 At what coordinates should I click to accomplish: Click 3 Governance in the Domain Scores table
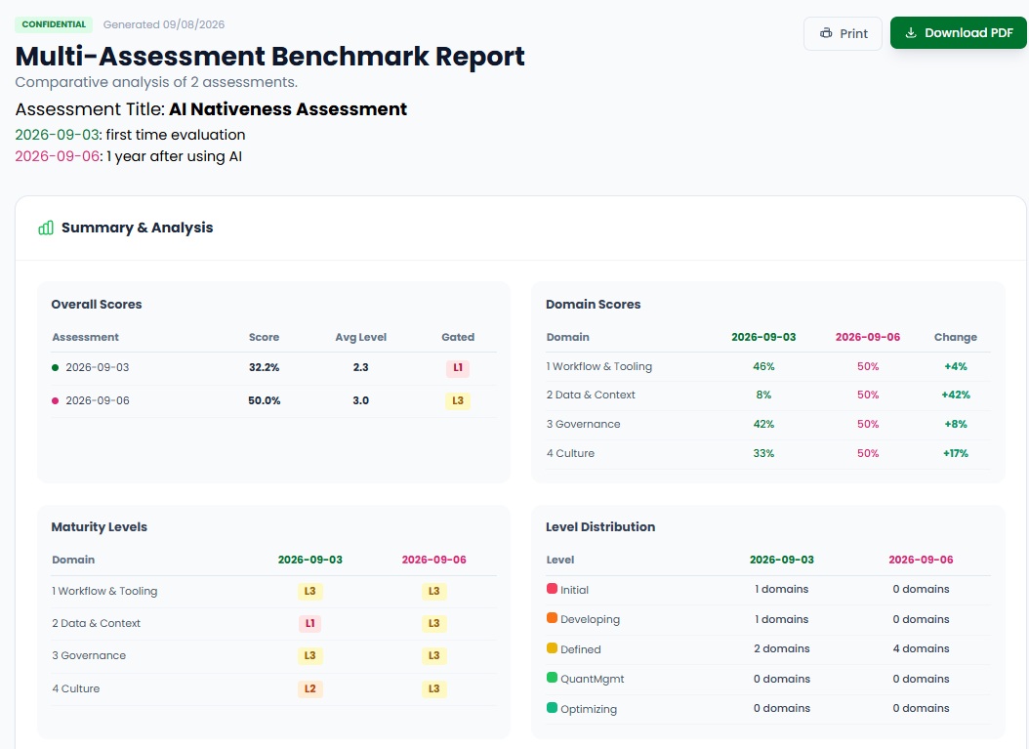(x=584, y=424)
